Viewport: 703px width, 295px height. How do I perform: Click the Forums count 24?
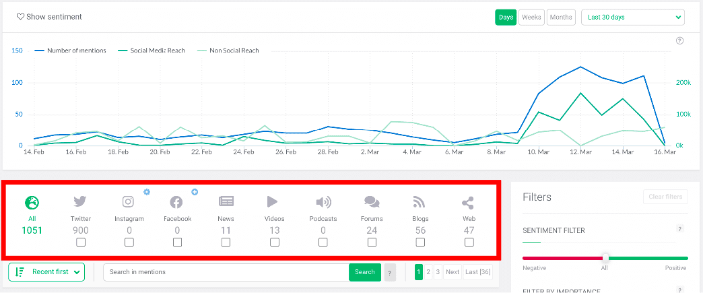(x=372, y=230)
